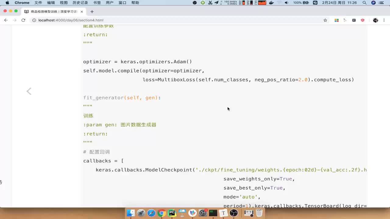Close the 商品检测模型训练 tab
The image size is (390, 219).
(x=82, y=12)
